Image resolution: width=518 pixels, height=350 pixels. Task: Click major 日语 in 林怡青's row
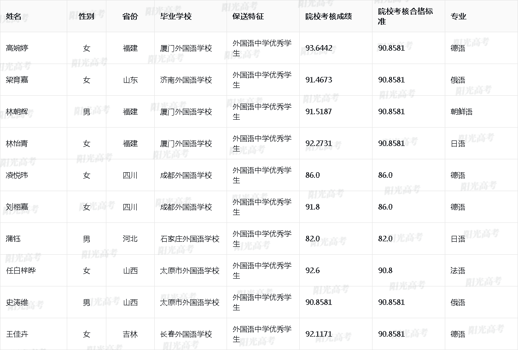(x=458, y=143)
